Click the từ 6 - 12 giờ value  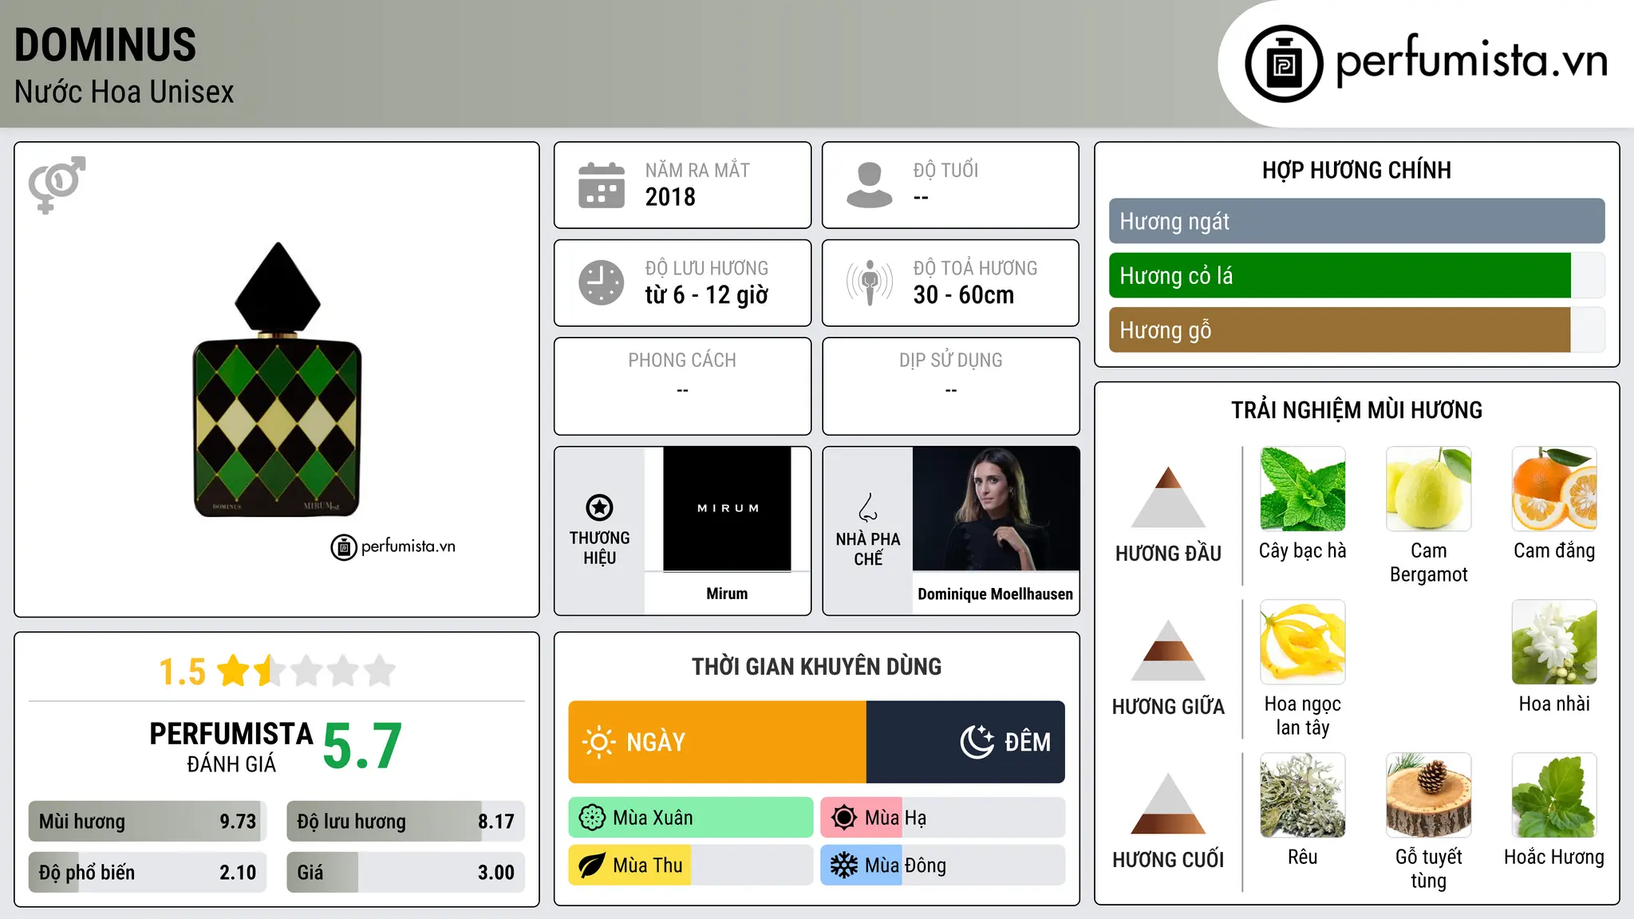pyautogui.click(x=707, y=295)
